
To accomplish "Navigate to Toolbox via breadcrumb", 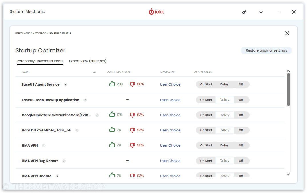I will (x=41, y=33).
